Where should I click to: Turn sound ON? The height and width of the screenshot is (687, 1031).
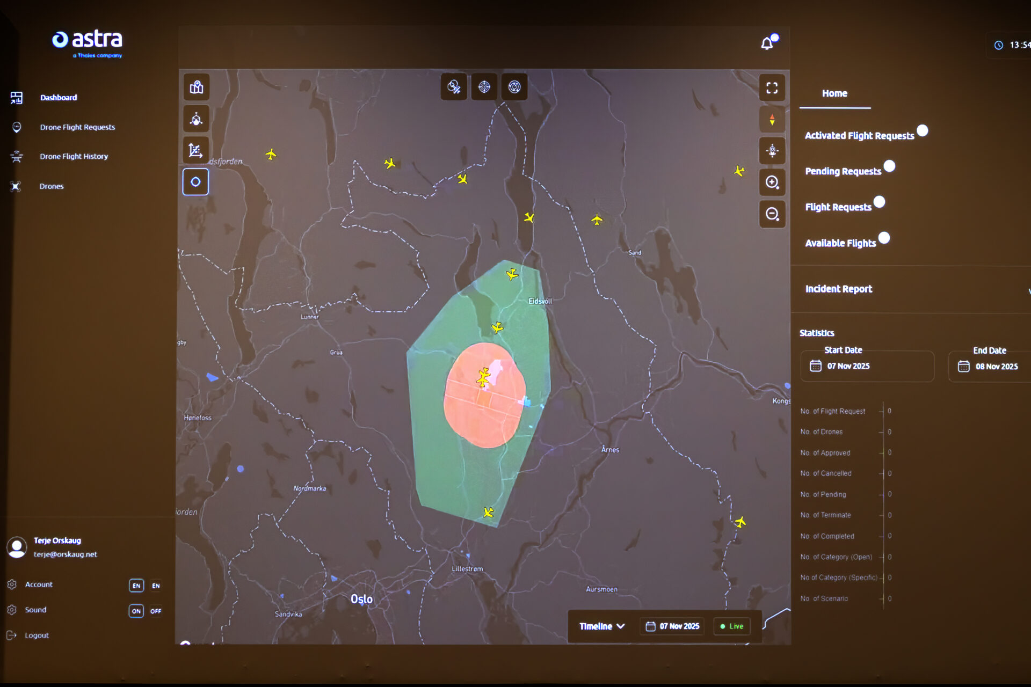tap(136, 611)
